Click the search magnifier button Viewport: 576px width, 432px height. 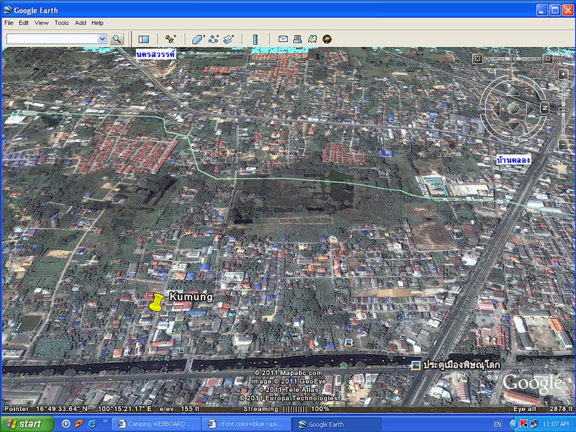tap(117, 39)
